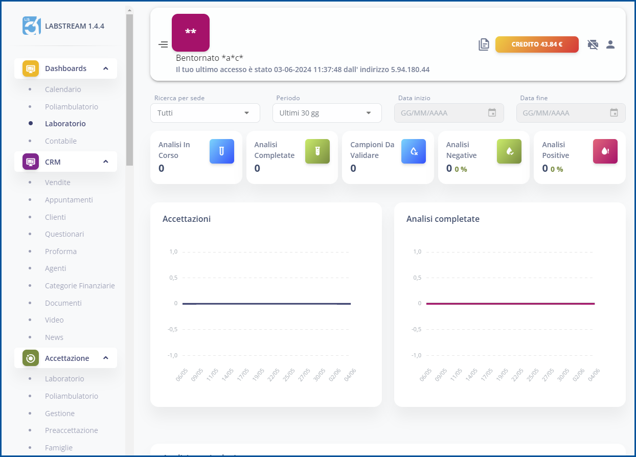Click the user profile icon
The height and width of the screenshot is (457, 636).
coord(610,44)
